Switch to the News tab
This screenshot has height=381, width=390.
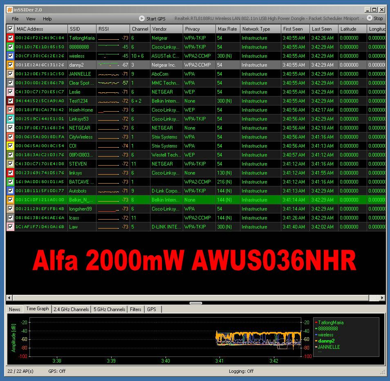[x=14, y=309]
